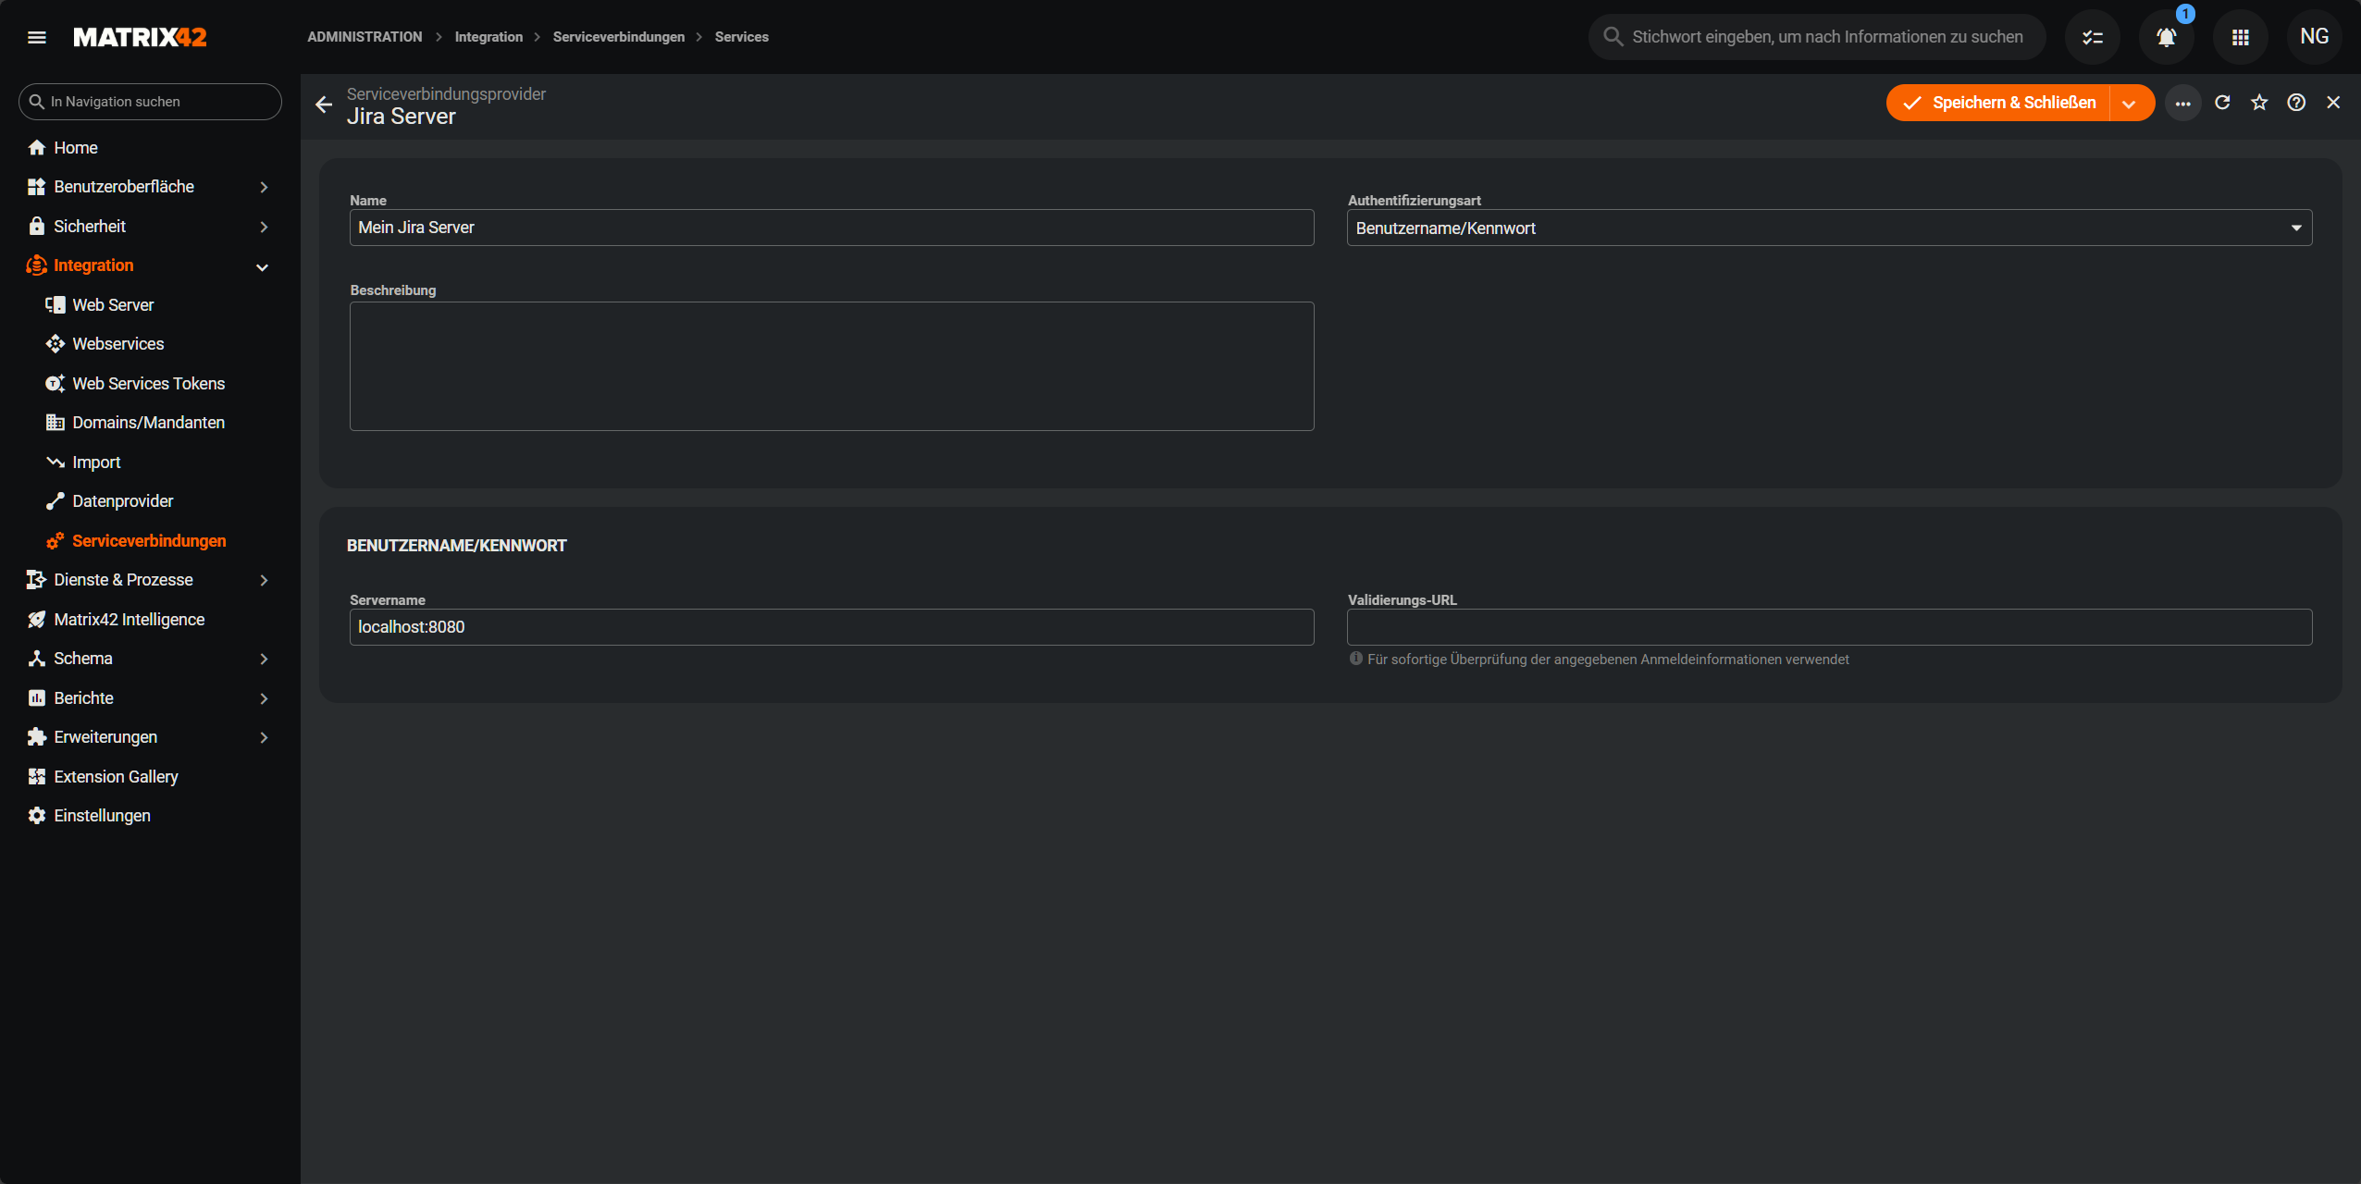Mark page as favorite with star

2259,103
